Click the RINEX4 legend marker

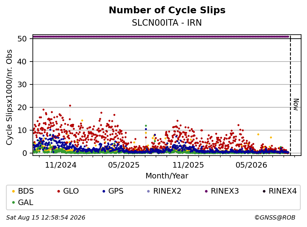[264, 191]
